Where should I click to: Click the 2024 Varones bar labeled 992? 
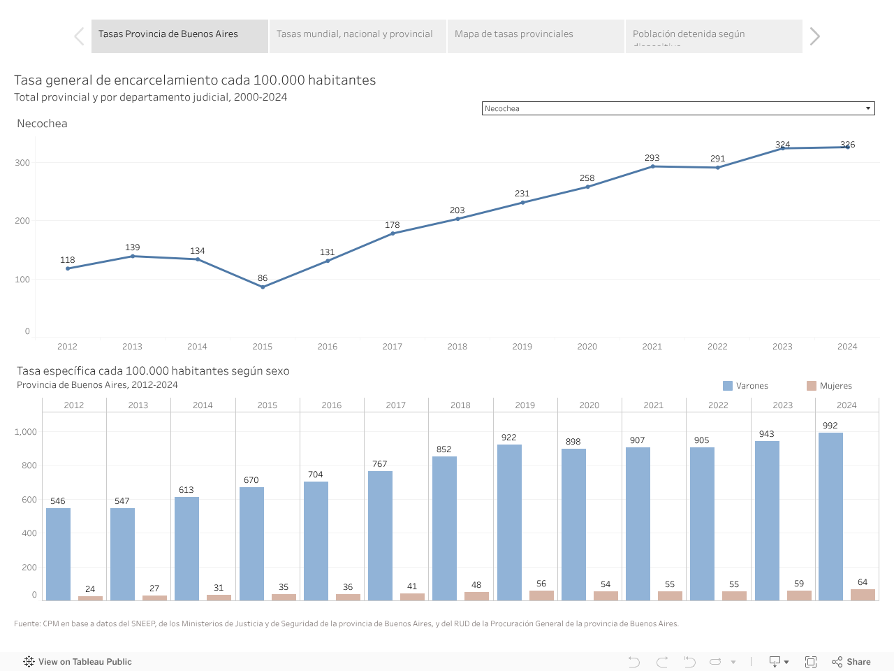click(x=830, y=516)
